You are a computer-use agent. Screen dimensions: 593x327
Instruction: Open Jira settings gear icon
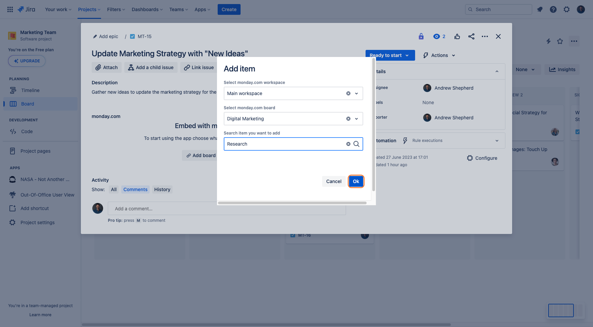(x=567, y=9)
